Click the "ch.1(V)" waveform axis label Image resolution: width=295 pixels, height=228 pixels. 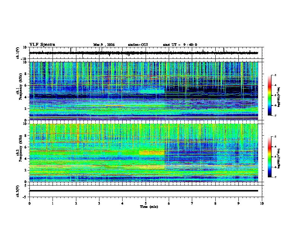[18, 53]
